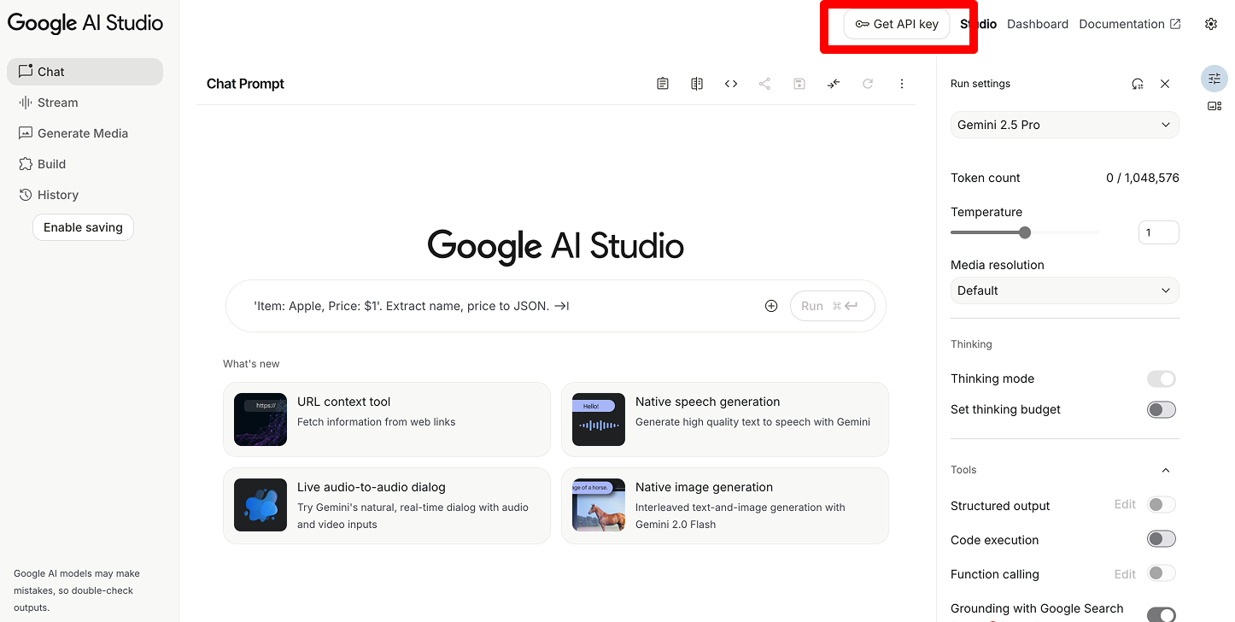Enable the Code execution switch

click(1162, 539)
